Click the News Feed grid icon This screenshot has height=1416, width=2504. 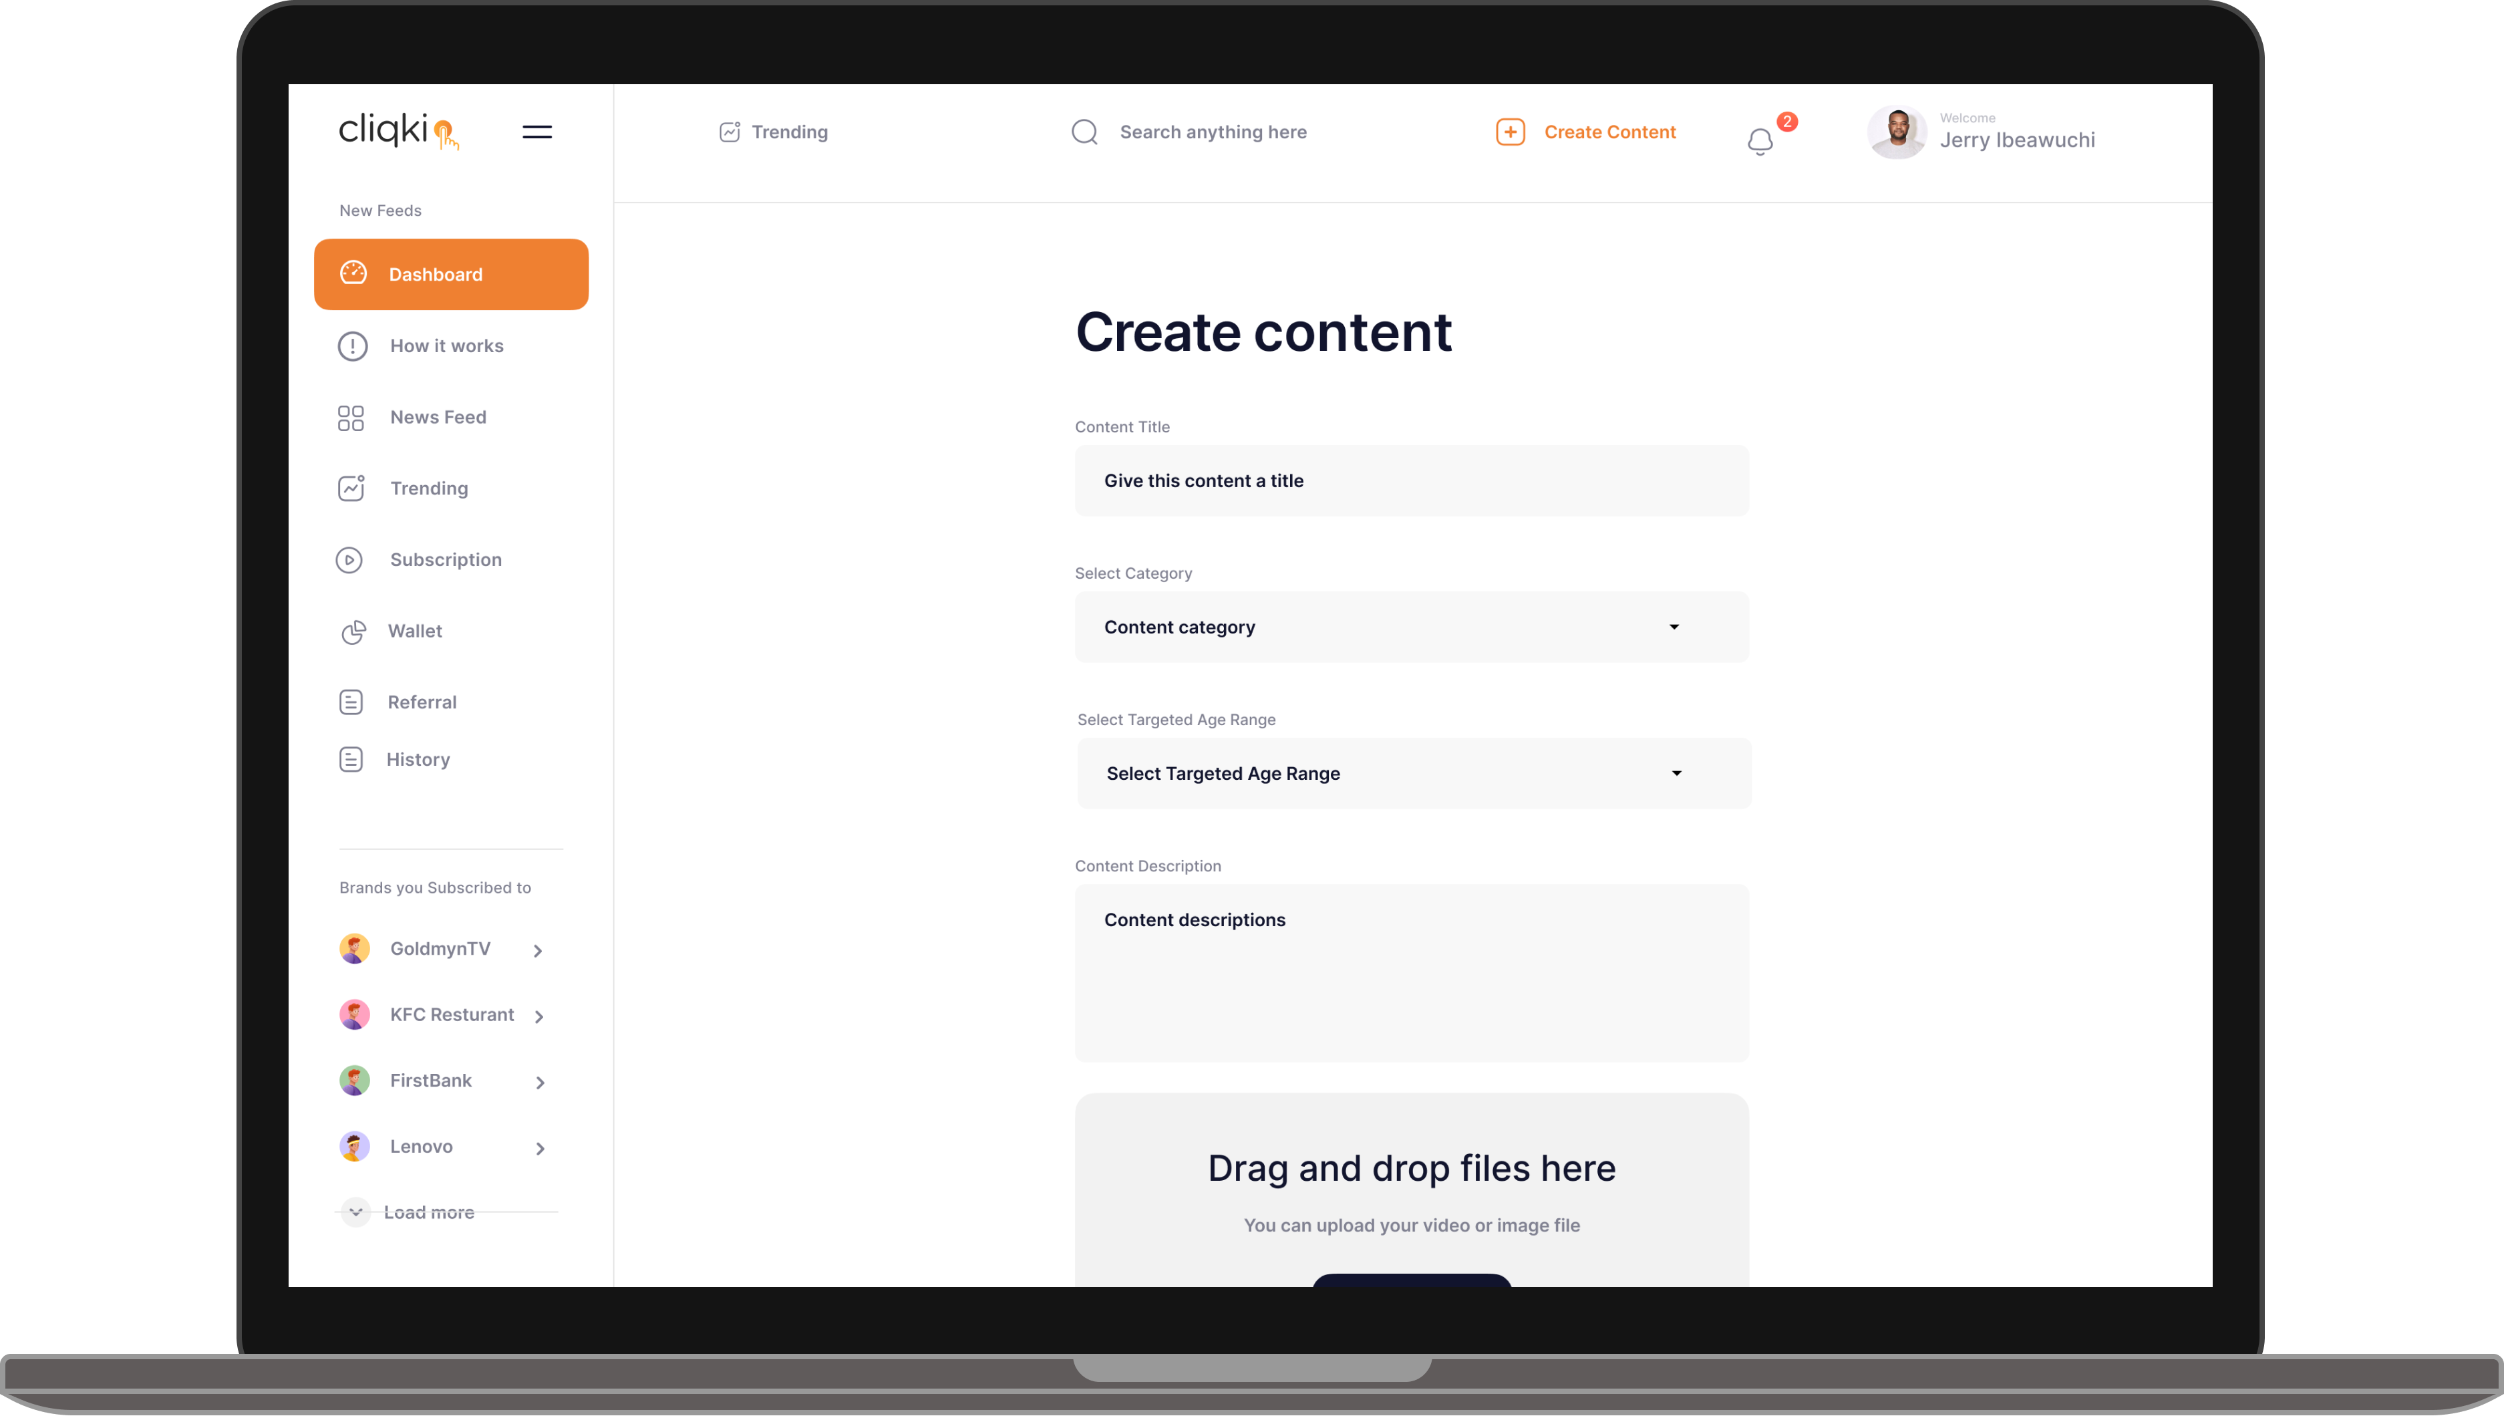point(350,418)
